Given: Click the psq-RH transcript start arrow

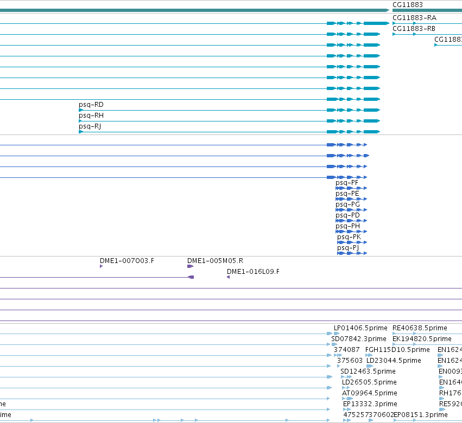Looking at the screenshot, I should tap(80, 121).
